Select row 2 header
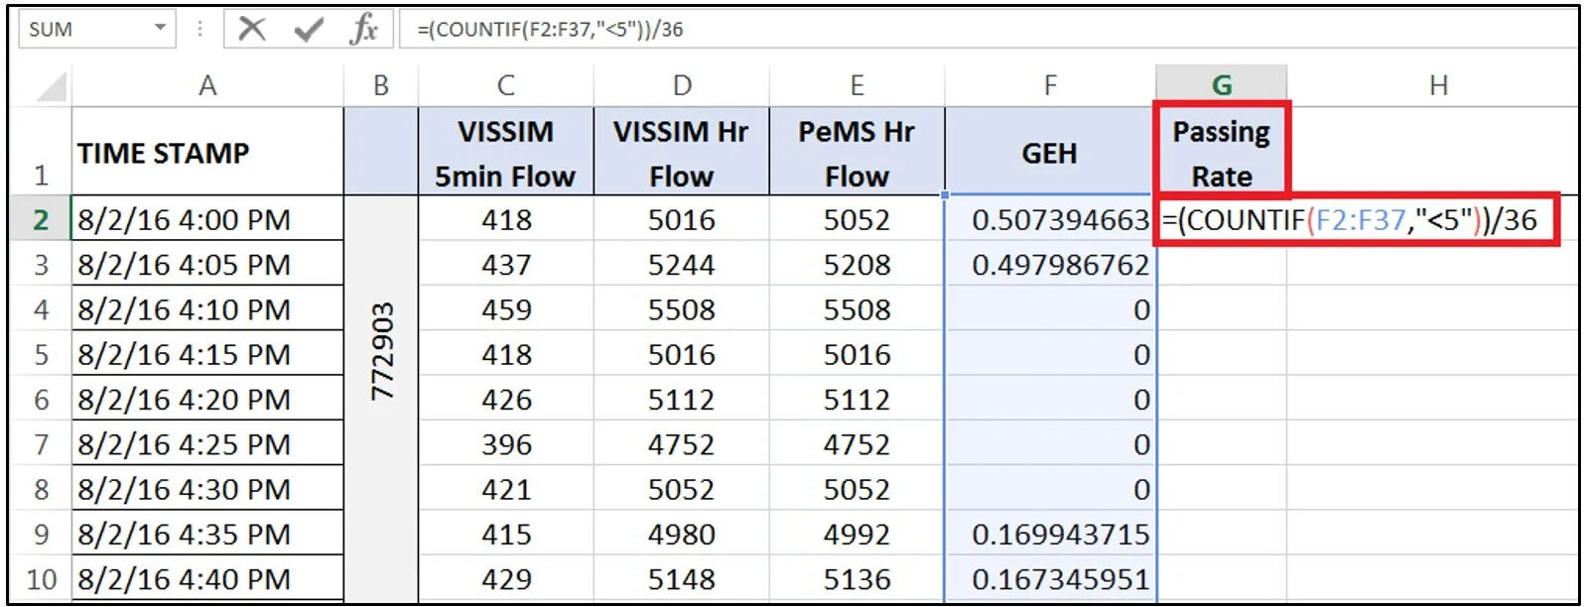The image size is (1584, 607). 41,219
